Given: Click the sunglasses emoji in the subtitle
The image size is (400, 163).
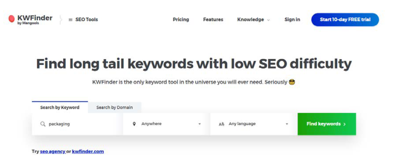Looking at the screenshot, I should 292,82.
